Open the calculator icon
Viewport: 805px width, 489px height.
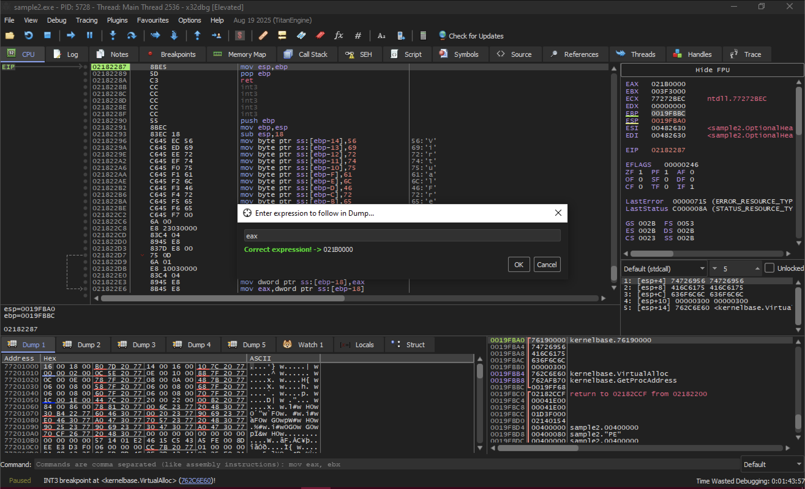click(423, 35)
